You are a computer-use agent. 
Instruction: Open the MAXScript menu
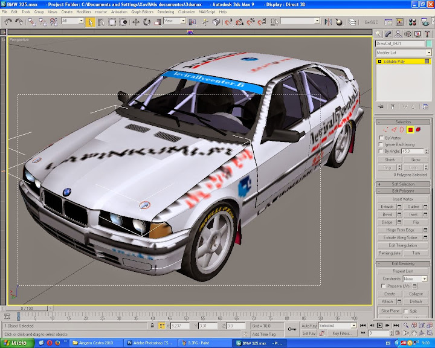click(x=207, y=12)
